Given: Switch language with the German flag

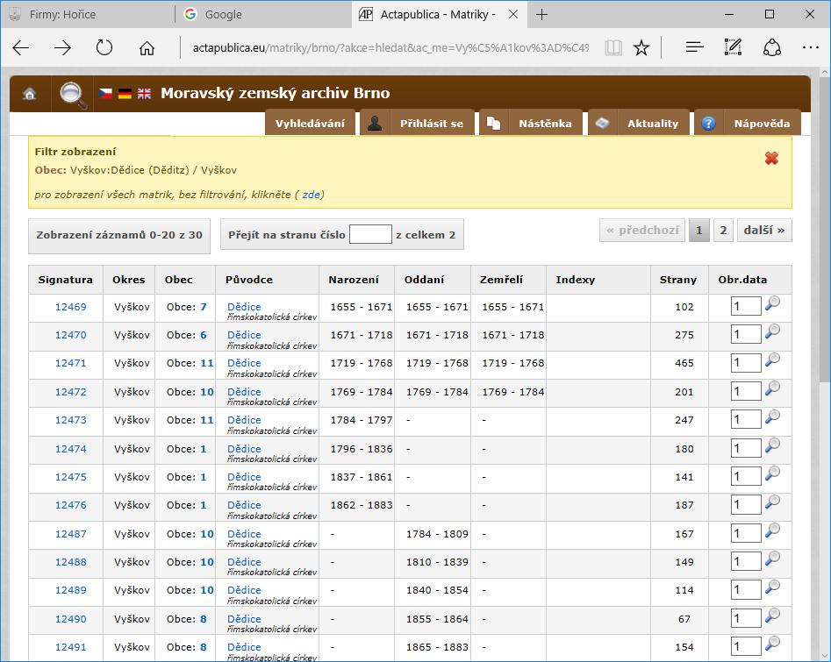Looking at the screenshot, I should point(125,94).
